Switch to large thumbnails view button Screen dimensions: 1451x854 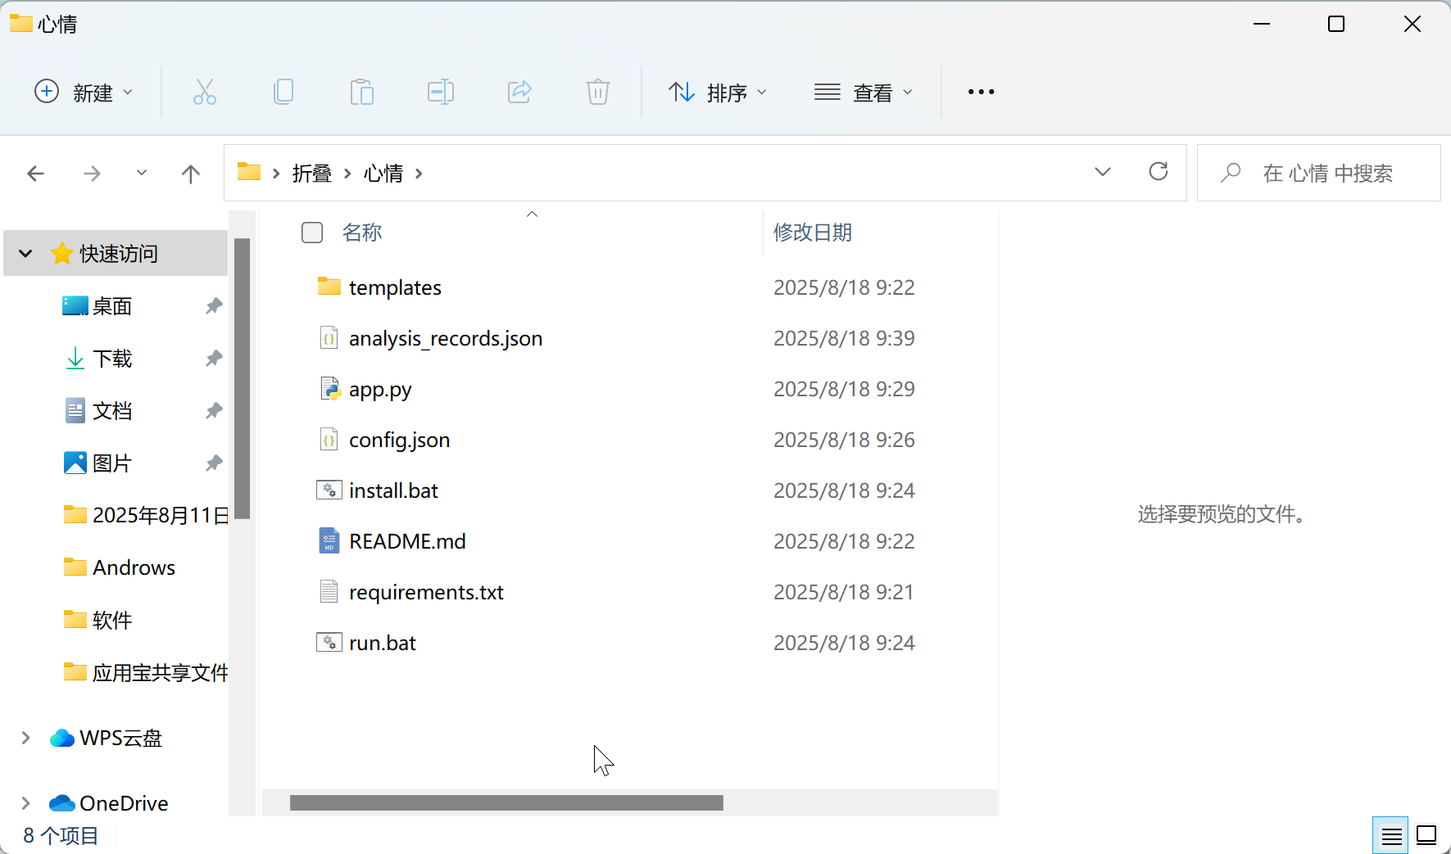coord(1426,835)
